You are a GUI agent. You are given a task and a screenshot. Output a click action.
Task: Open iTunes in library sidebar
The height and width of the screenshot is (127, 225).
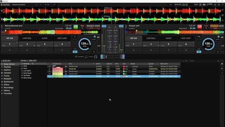[7, 76]
